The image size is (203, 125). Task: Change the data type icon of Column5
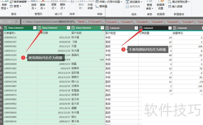pyautogui.click(x=141, y=28)
